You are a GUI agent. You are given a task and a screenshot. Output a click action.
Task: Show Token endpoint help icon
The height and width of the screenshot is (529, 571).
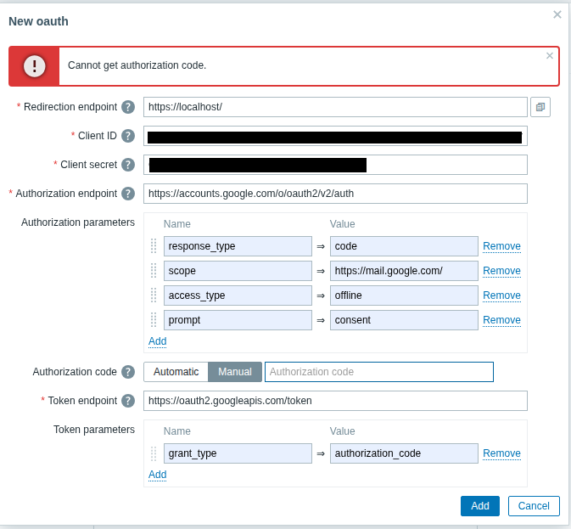(128, 401)
